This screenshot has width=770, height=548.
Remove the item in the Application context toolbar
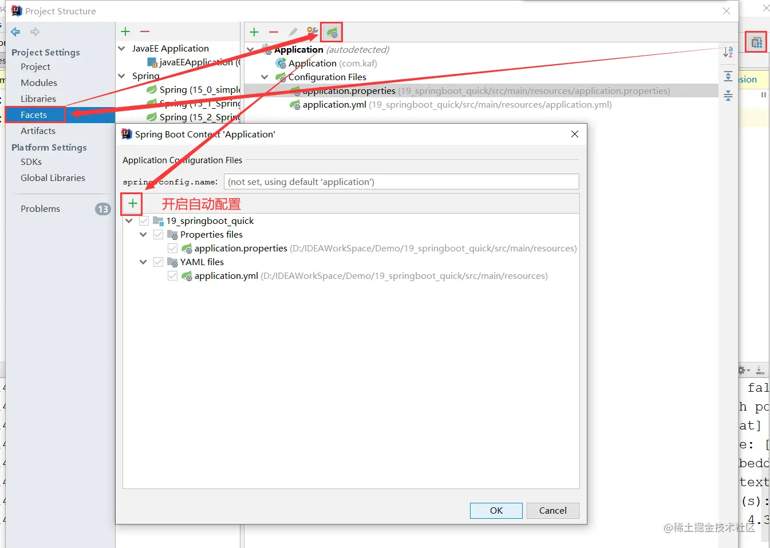click(274, 32)
